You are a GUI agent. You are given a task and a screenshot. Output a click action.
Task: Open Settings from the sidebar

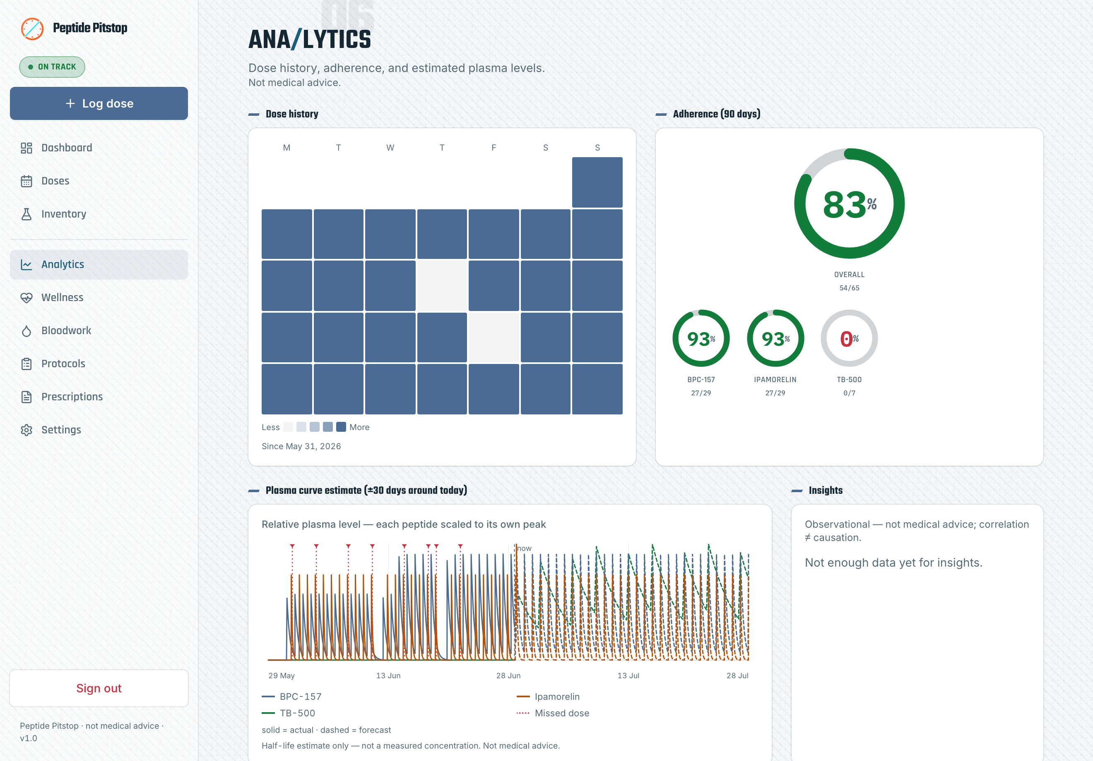coord(99,430)
